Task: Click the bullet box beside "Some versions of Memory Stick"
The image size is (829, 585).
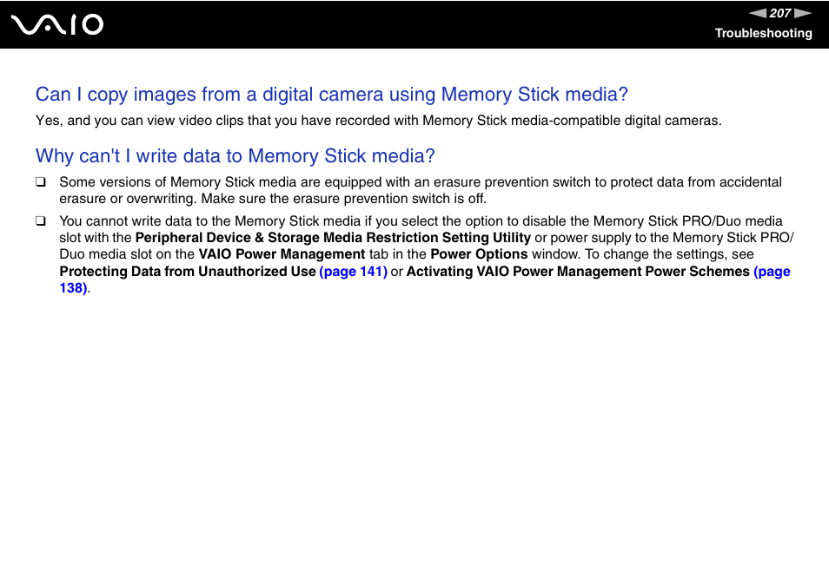Action: pyautogui.click(x=41, y=182)
